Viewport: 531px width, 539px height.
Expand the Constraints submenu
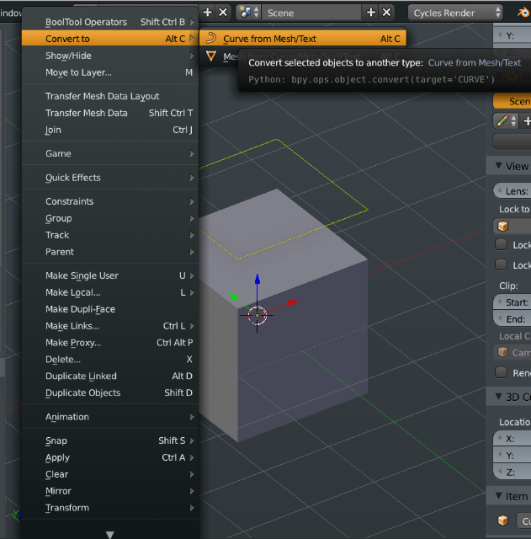coord(110,201)
